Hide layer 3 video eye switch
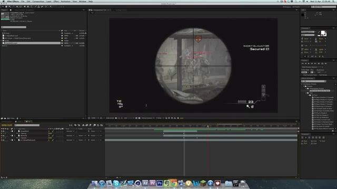 (x=2, y=140)
